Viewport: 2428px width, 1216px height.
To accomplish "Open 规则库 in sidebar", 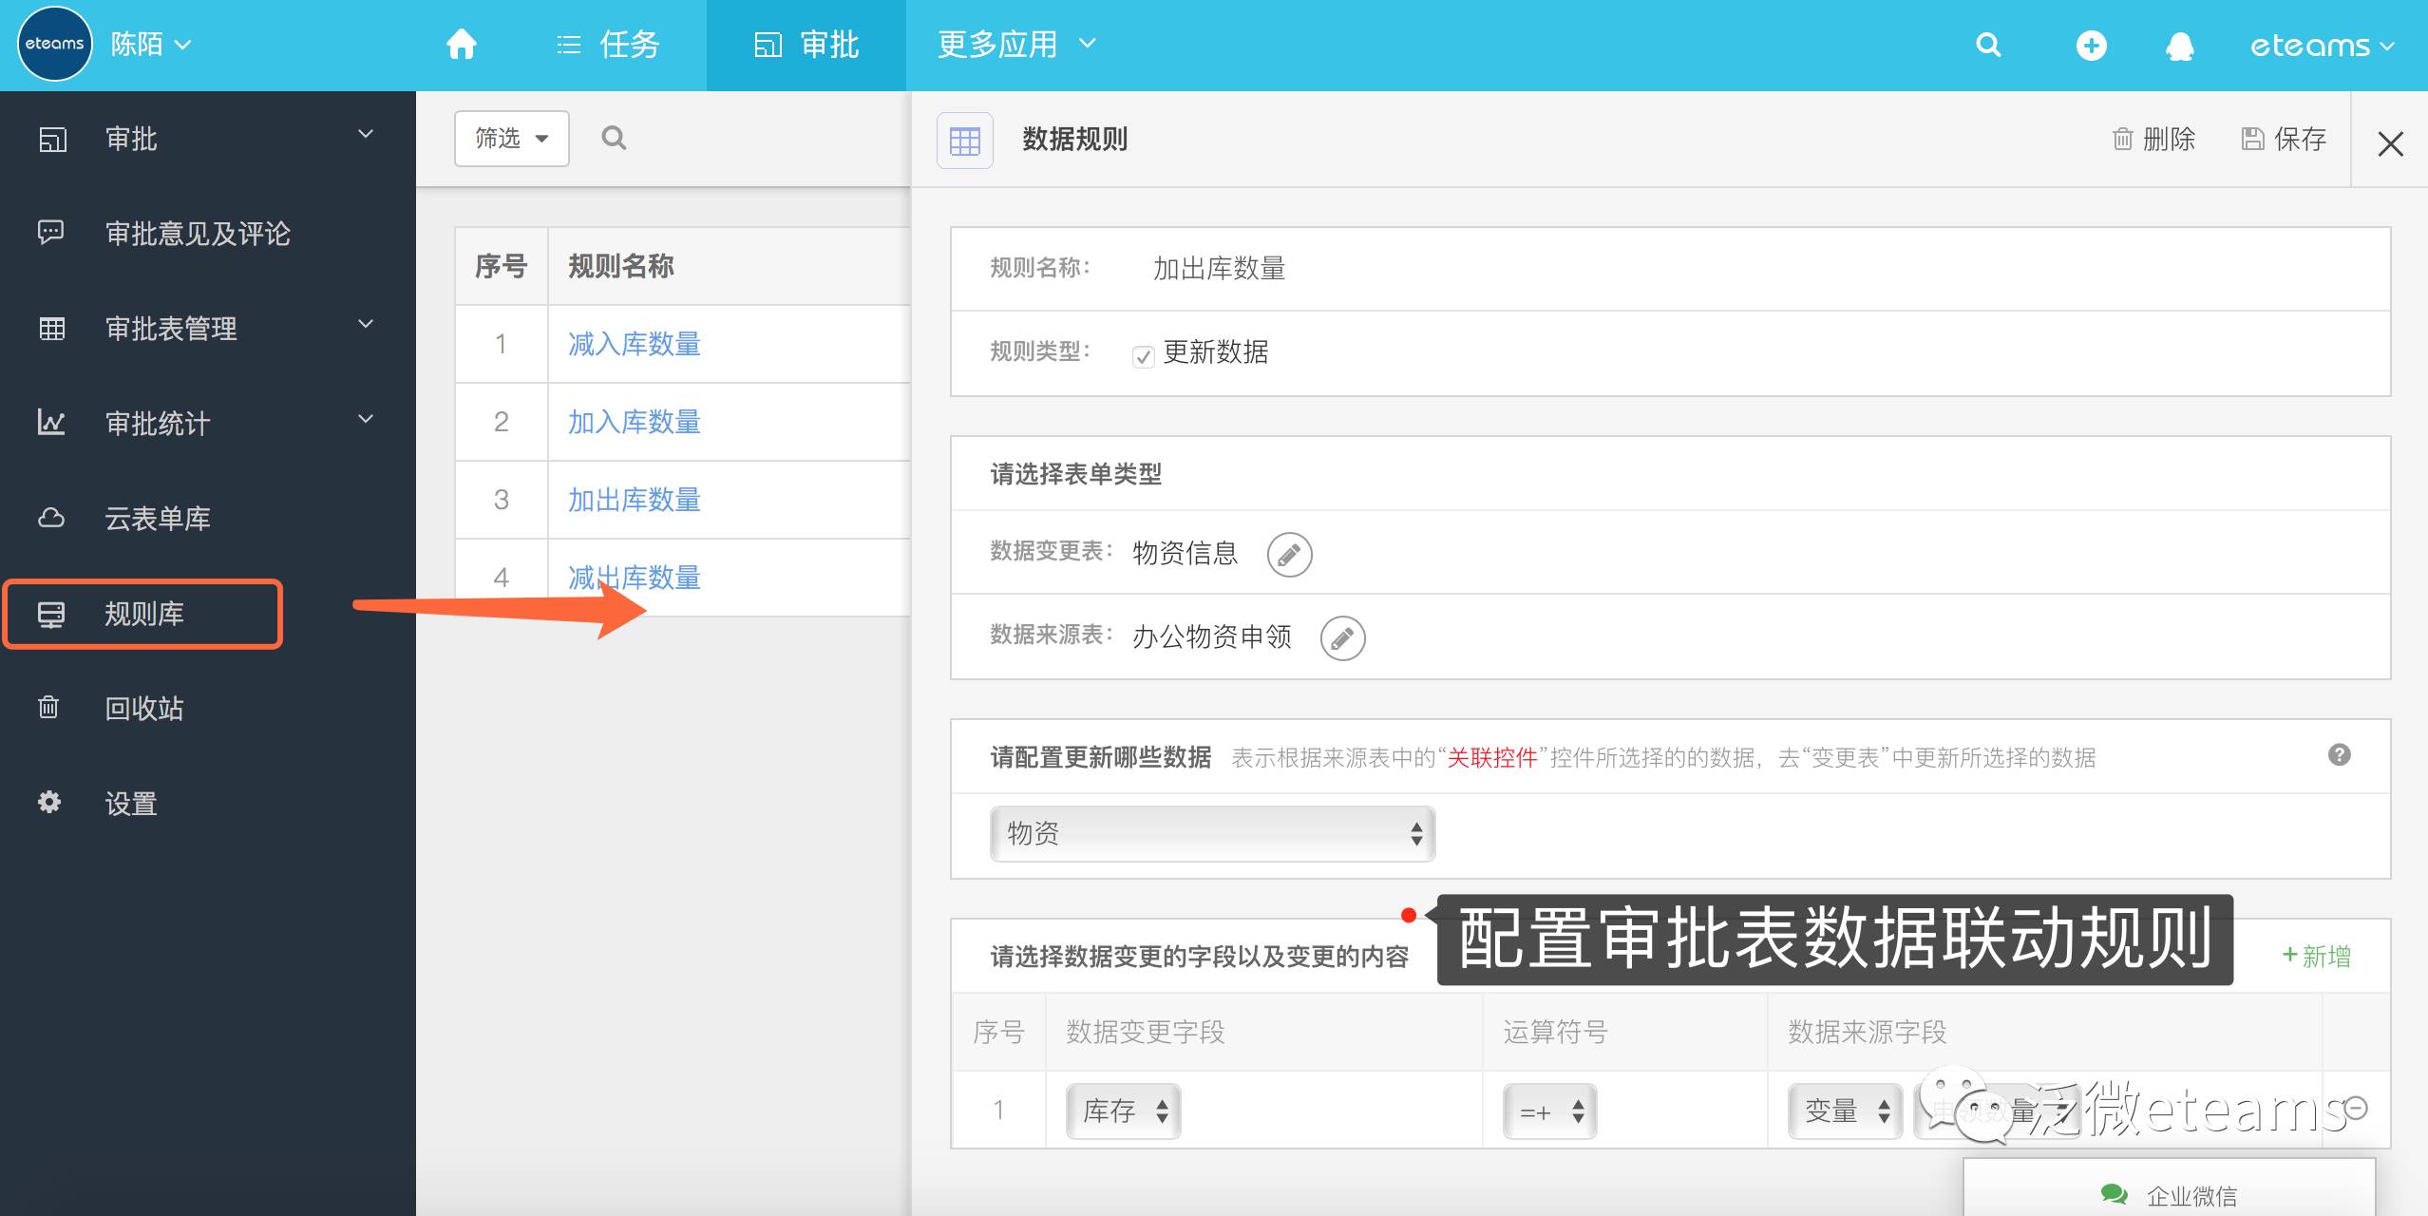I will click(x=143, y=614).
